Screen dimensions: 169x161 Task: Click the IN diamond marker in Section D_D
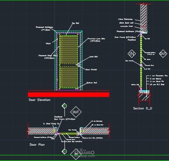coord(132,54)
